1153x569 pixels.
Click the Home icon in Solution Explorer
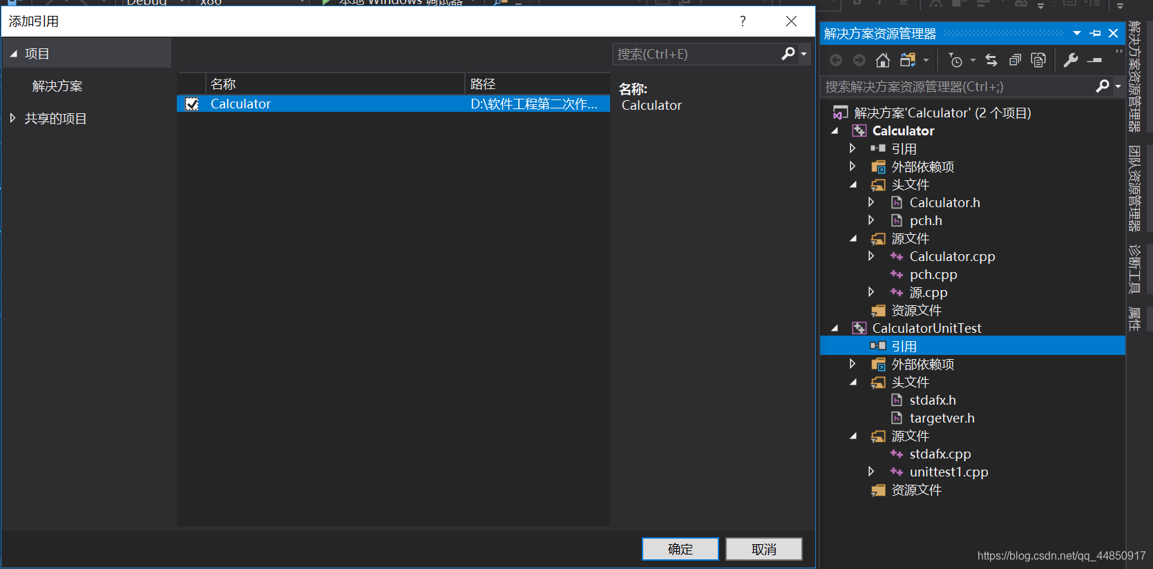[883, 61]
